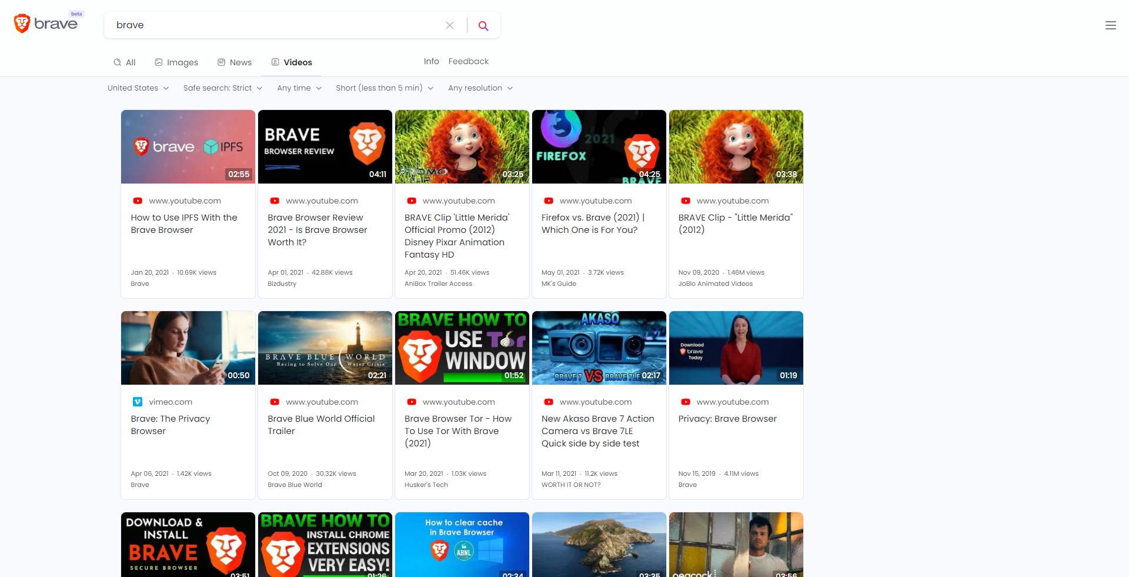Open the Firefox vs Brave 2021 thumbnail
This screenshot has height=577, width=1129.
coord(599,146)
